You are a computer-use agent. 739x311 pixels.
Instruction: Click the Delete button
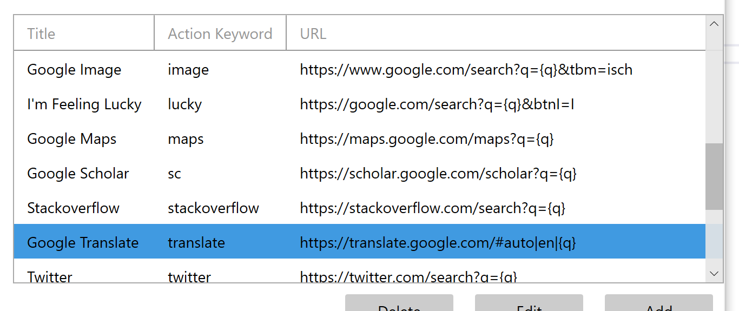(399, 303)
